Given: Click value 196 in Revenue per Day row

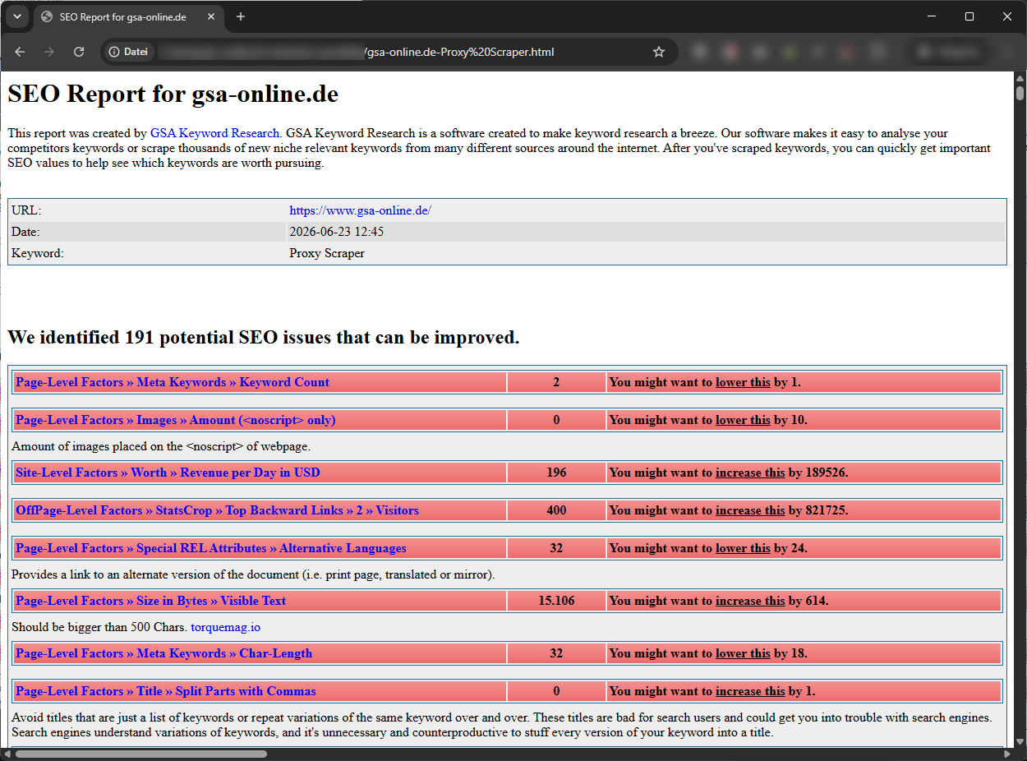Looking at the screenshot, I should click(x=556, y=473).
